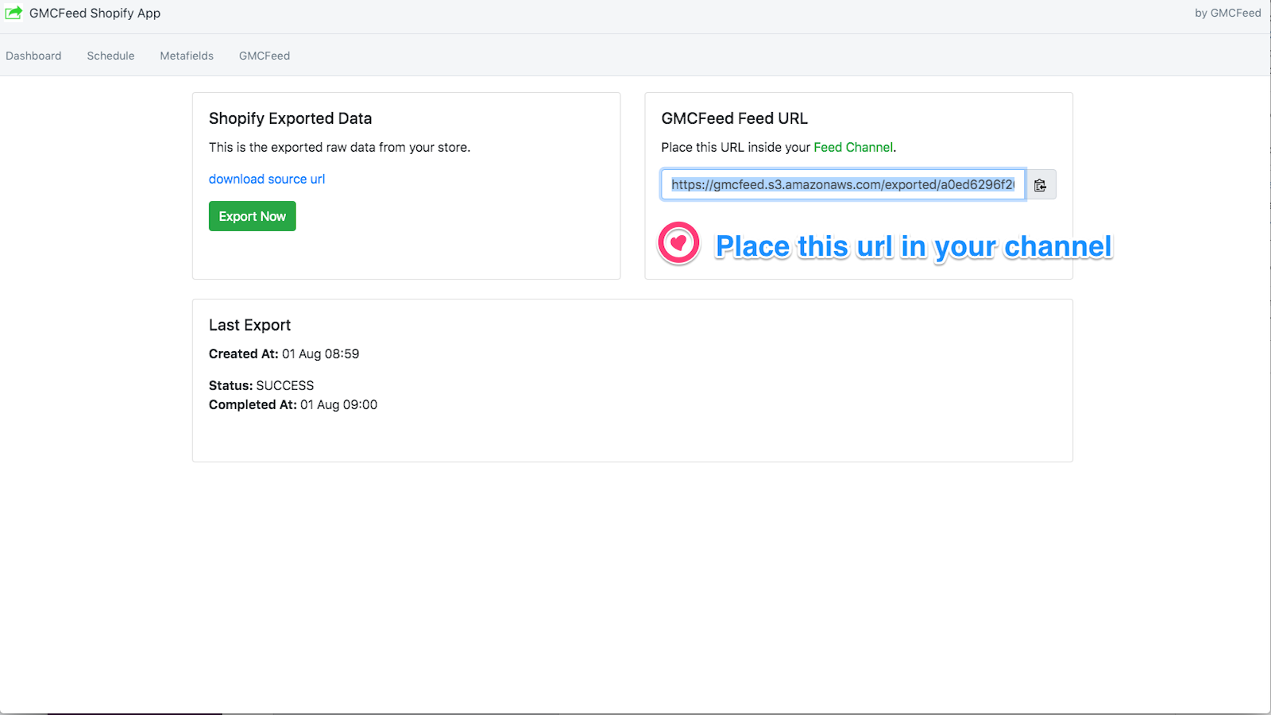Click the Shopify Exported Data card heading
The width and height of the screenshot is (1271, 715).
pos(290,118)
